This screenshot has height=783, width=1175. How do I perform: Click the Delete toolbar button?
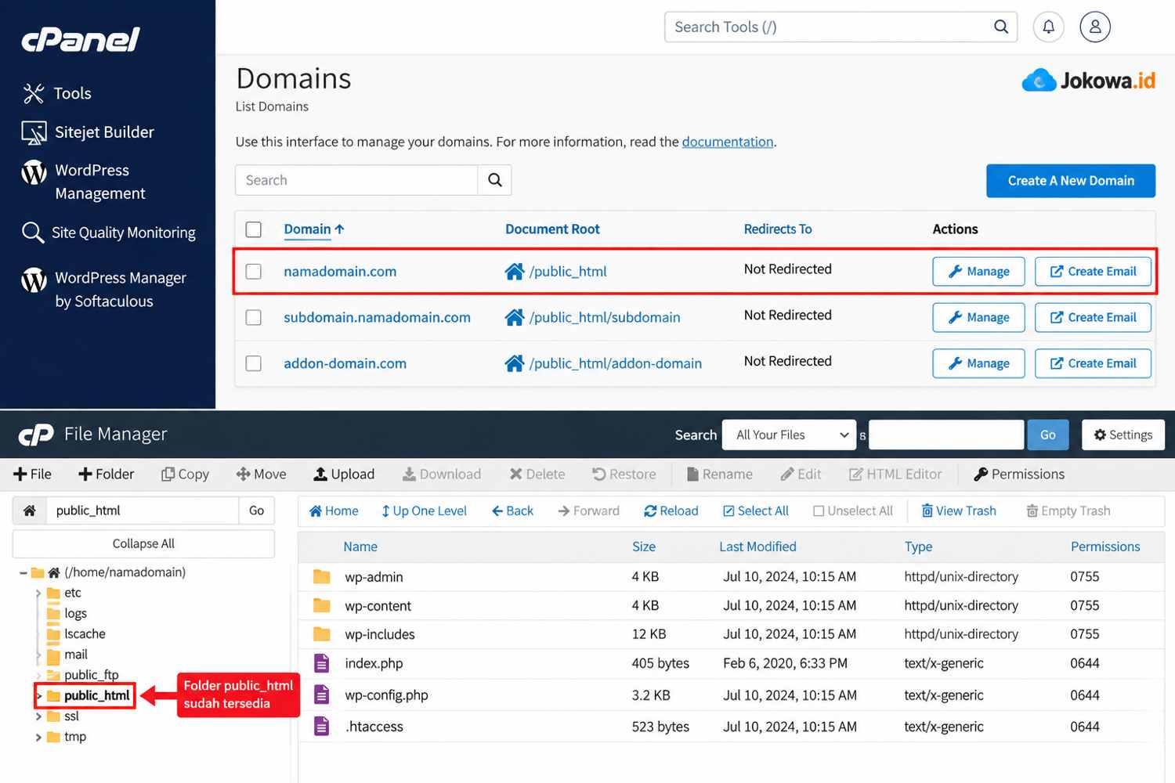537,474
